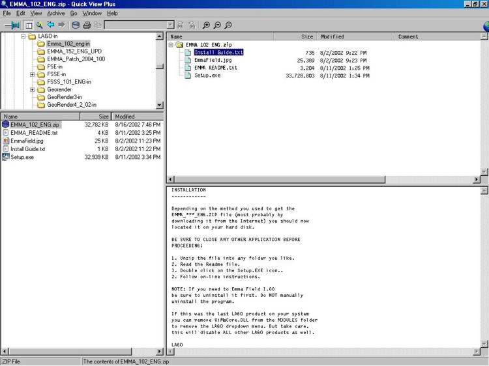Click the pushpin icon in the toolbar
The image size is (489, 366).
coord(12,25)
